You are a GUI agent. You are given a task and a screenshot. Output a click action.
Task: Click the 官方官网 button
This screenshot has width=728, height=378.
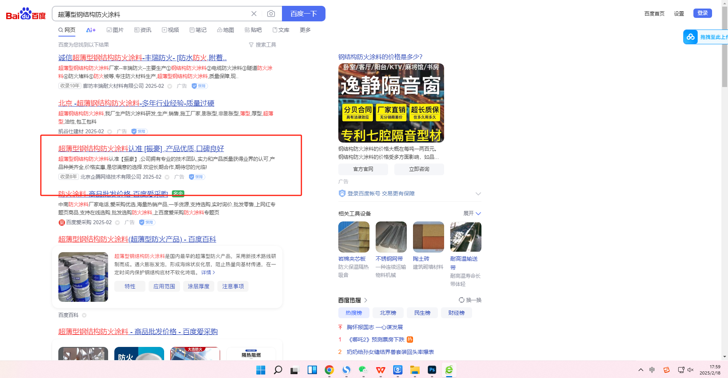coord(363,169)
